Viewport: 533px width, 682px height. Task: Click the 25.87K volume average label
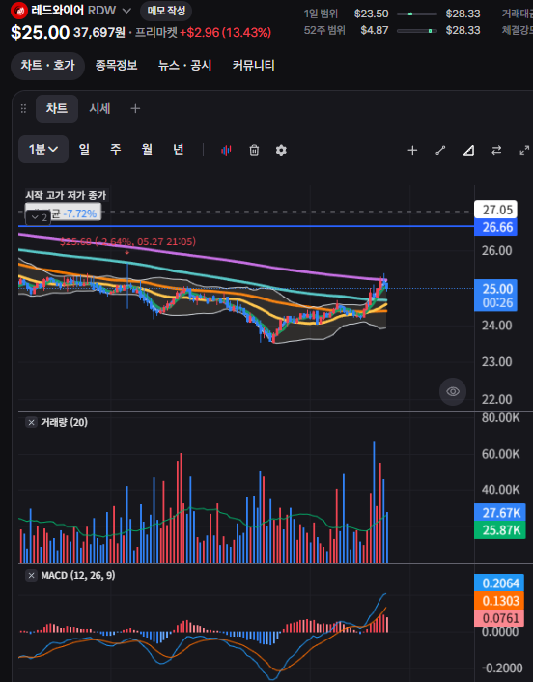tap(500, 530)
